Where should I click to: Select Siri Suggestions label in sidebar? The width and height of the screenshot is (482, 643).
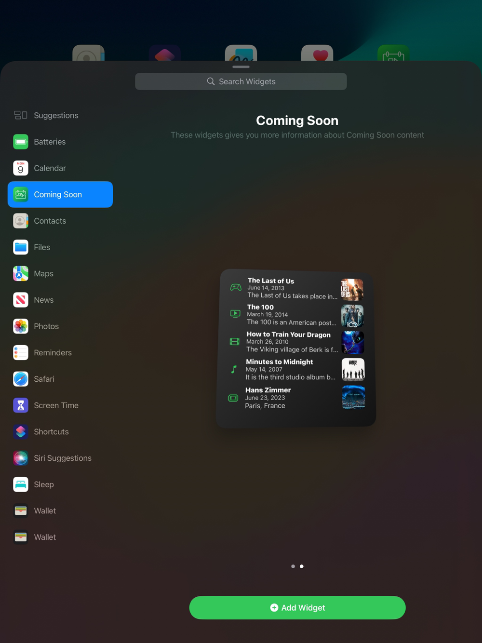[63, 458]
